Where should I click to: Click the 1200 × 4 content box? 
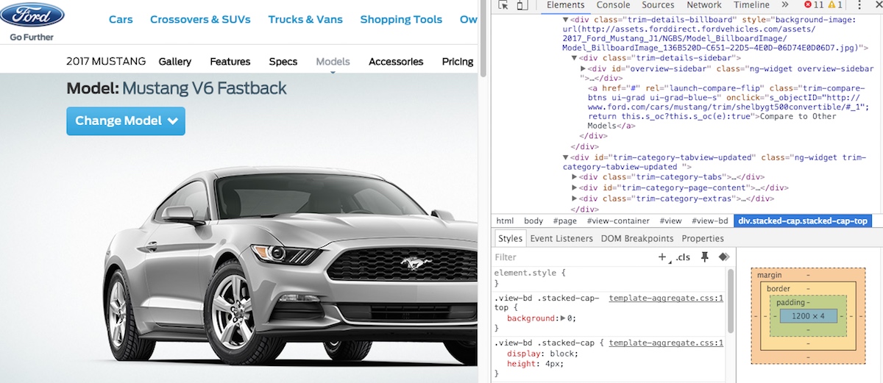807,315
